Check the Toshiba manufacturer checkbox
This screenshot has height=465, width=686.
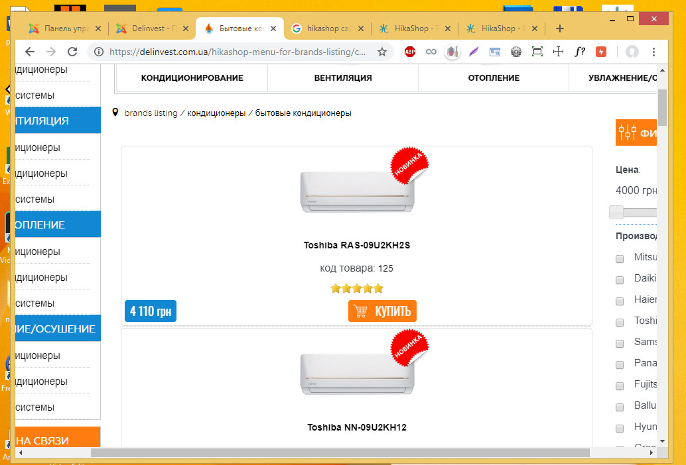620,322
